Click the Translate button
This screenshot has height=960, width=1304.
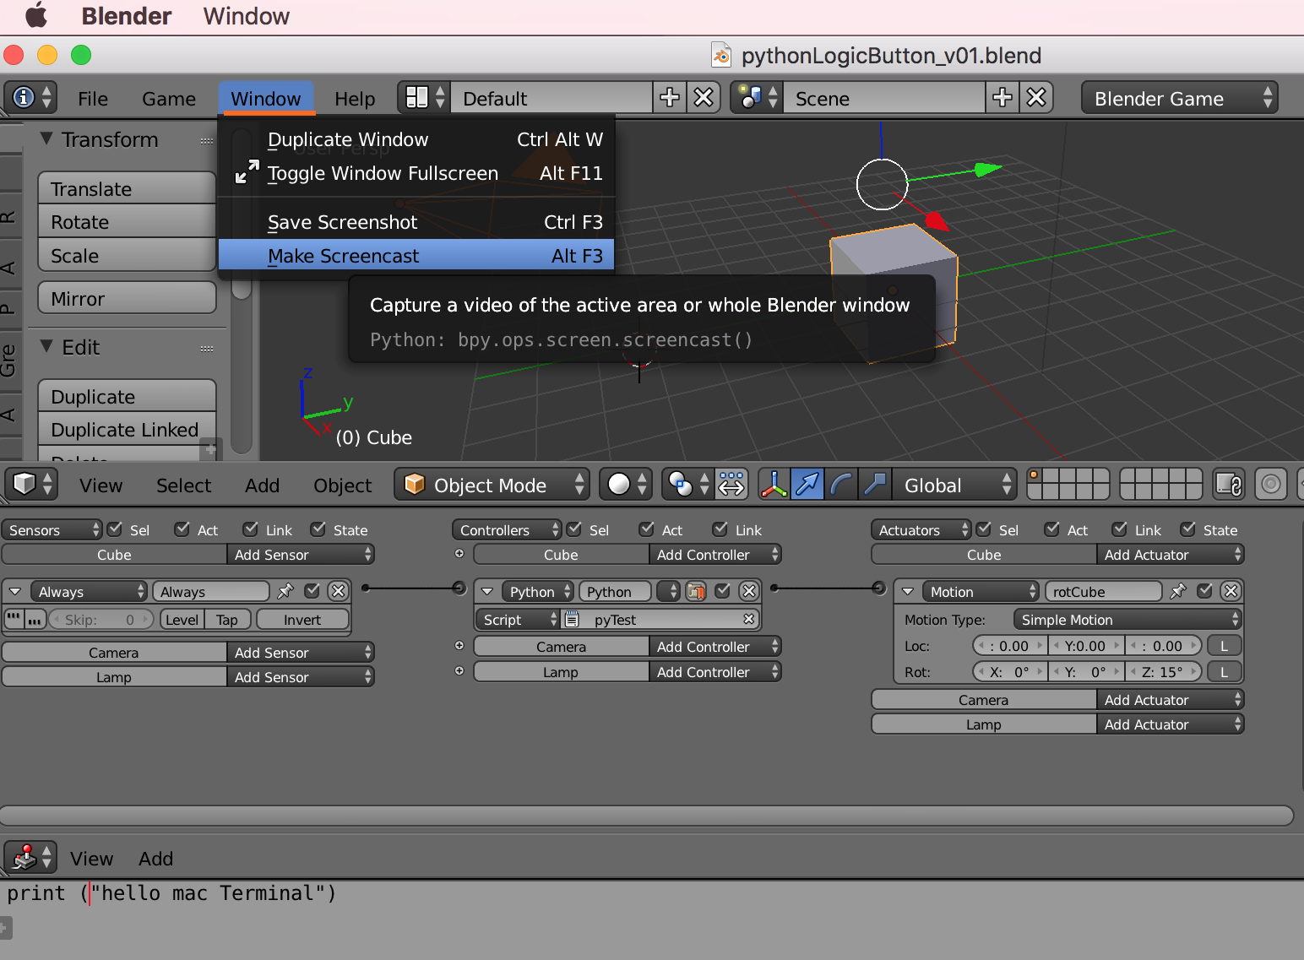(127, 188)
